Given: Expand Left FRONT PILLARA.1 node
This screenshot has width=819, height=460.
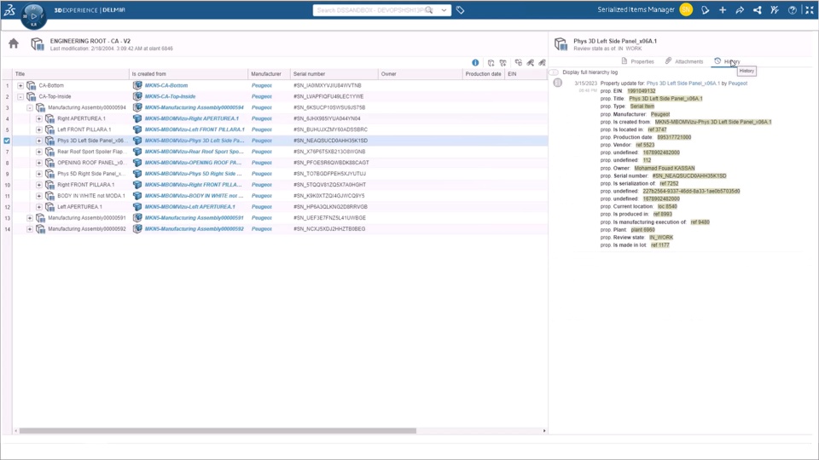Looking at the screenshot, I should tap(39, 129).
